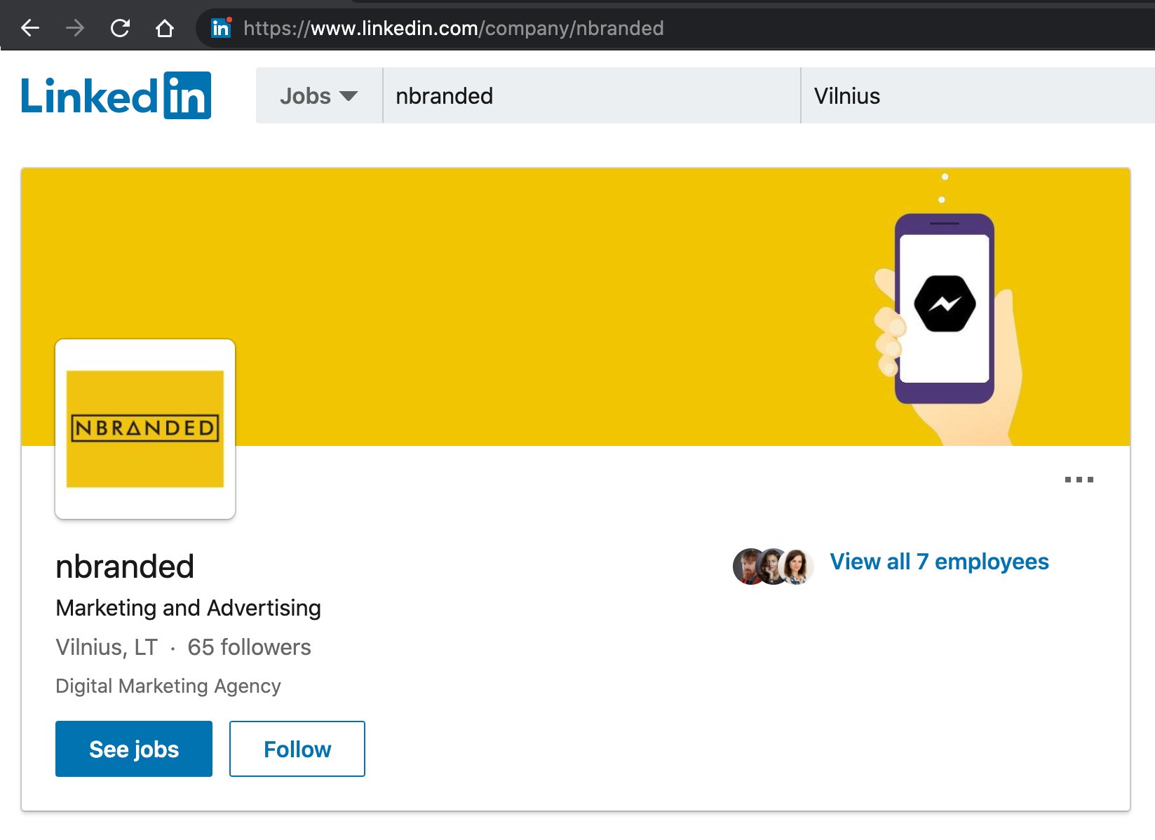Open View all 7 employees link

(x=939, y=562)
